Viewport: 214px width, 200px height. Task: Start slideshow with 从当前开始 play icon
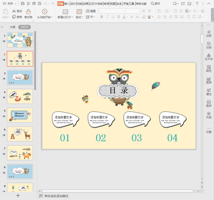click(x=44, y=12)
